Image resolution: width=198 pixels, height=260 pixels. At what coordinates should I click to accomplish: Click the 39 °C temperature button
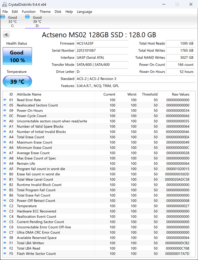tap(17, 82)
